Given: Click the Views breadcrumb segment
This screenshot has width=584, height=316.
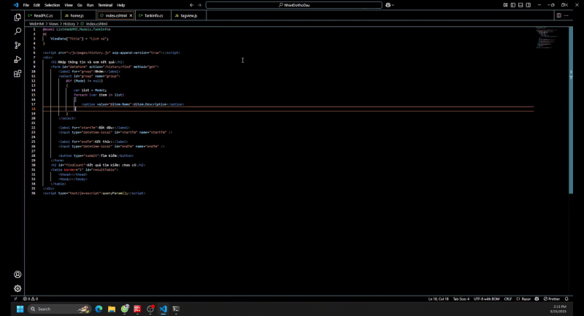Looking at the screenshot, I should click(53, 24).
